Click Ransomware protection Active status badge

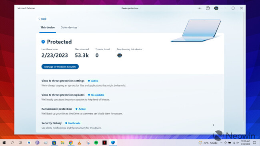[80, 109]
